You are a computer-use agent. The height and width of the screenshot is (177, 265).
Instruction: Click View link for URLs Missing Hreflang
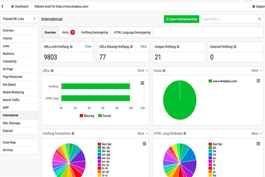tap(144, 47)
